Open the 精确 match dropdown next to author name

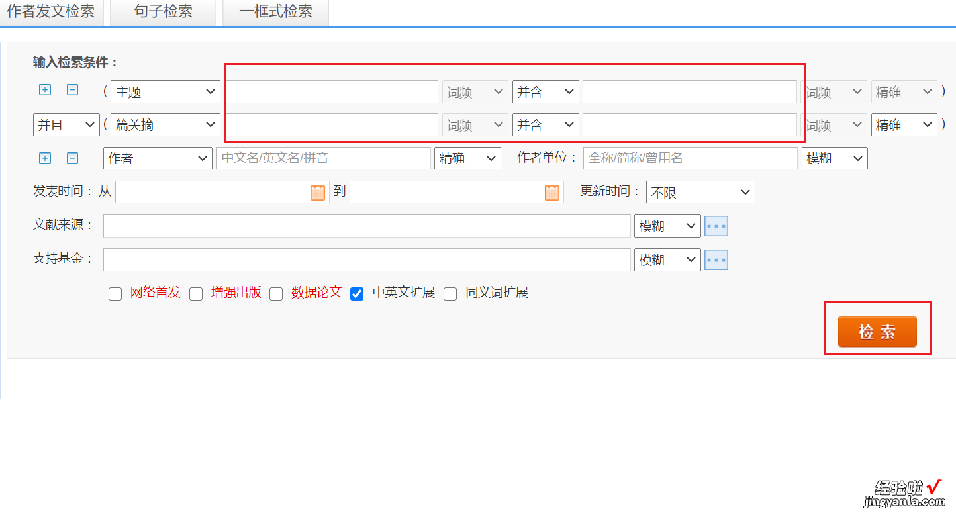(467, 158)
